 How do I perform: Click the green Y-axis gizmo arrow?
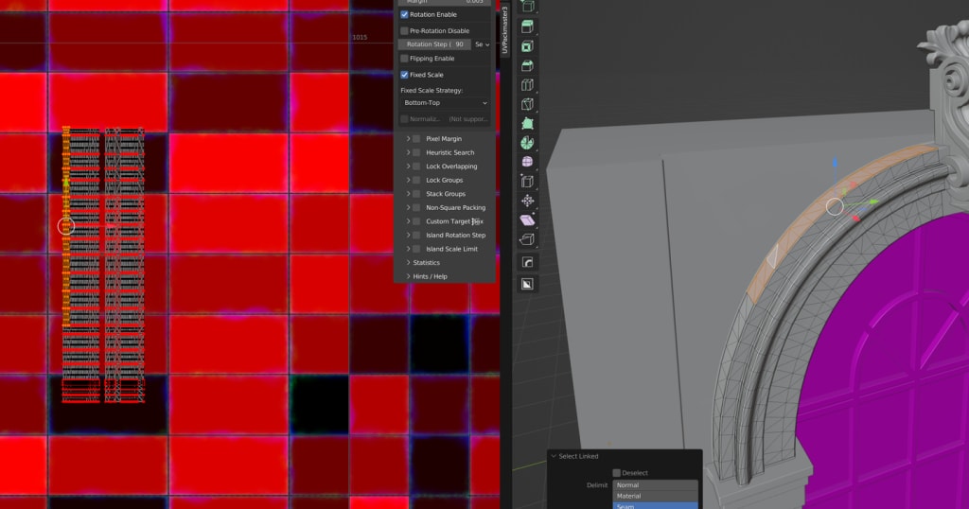pos(872,202)
